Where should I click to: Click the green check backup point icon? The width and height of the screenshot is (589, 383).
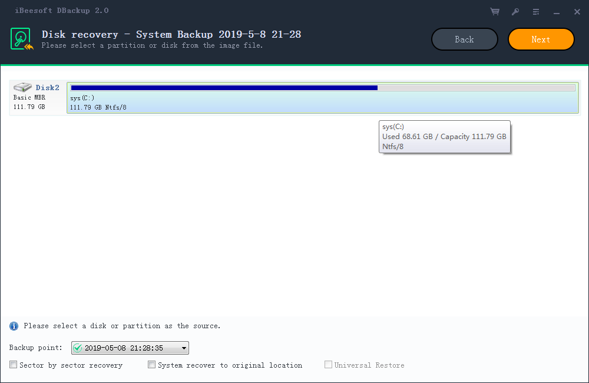tap(77, 348)
